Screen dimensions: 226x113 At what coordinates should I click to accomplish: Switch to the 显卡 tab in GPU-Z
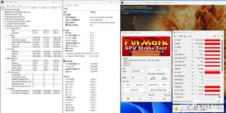[x=175, y=36]
